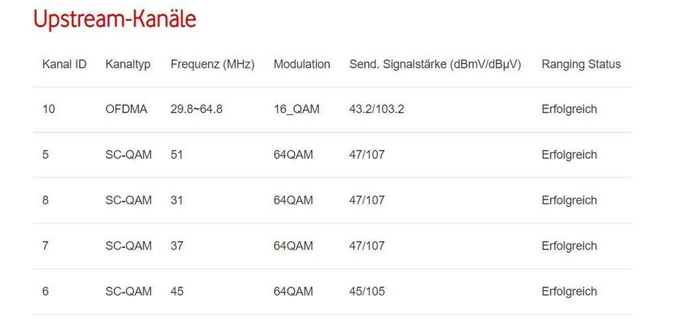Select the OFDMA channel type cell

pos(126,109)
